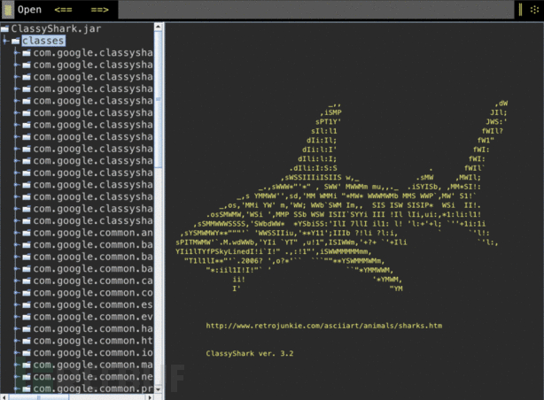The image size is (544, 400).
Task: Expand the com.google.common.es package
Action: 17,304
